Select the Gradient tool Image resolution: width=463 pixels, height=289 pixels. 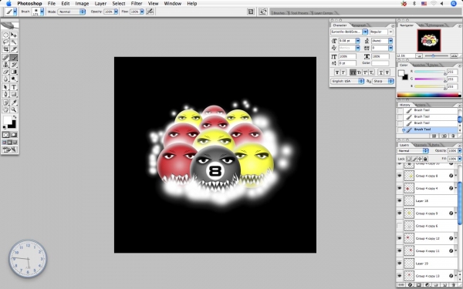pyautogui.click(x=14, y=72)
